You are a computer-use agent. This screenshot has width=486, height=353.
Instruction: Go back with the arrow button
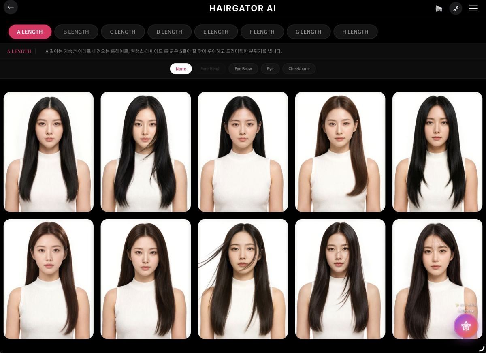(11, 7)
